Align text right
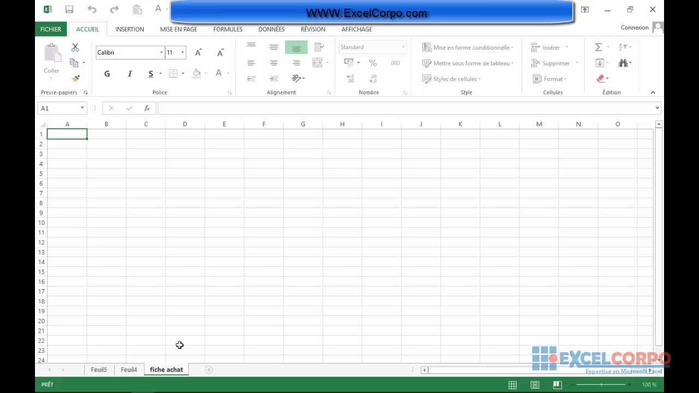The image size is (699, 393). (x=296, y=63)
